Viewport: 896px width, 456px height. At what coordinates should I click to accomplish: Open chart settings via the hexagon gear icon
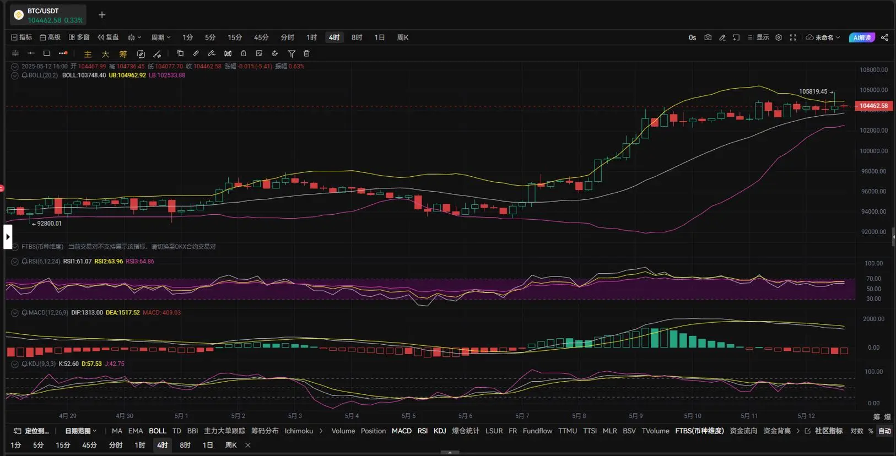(x=779, y=37)
